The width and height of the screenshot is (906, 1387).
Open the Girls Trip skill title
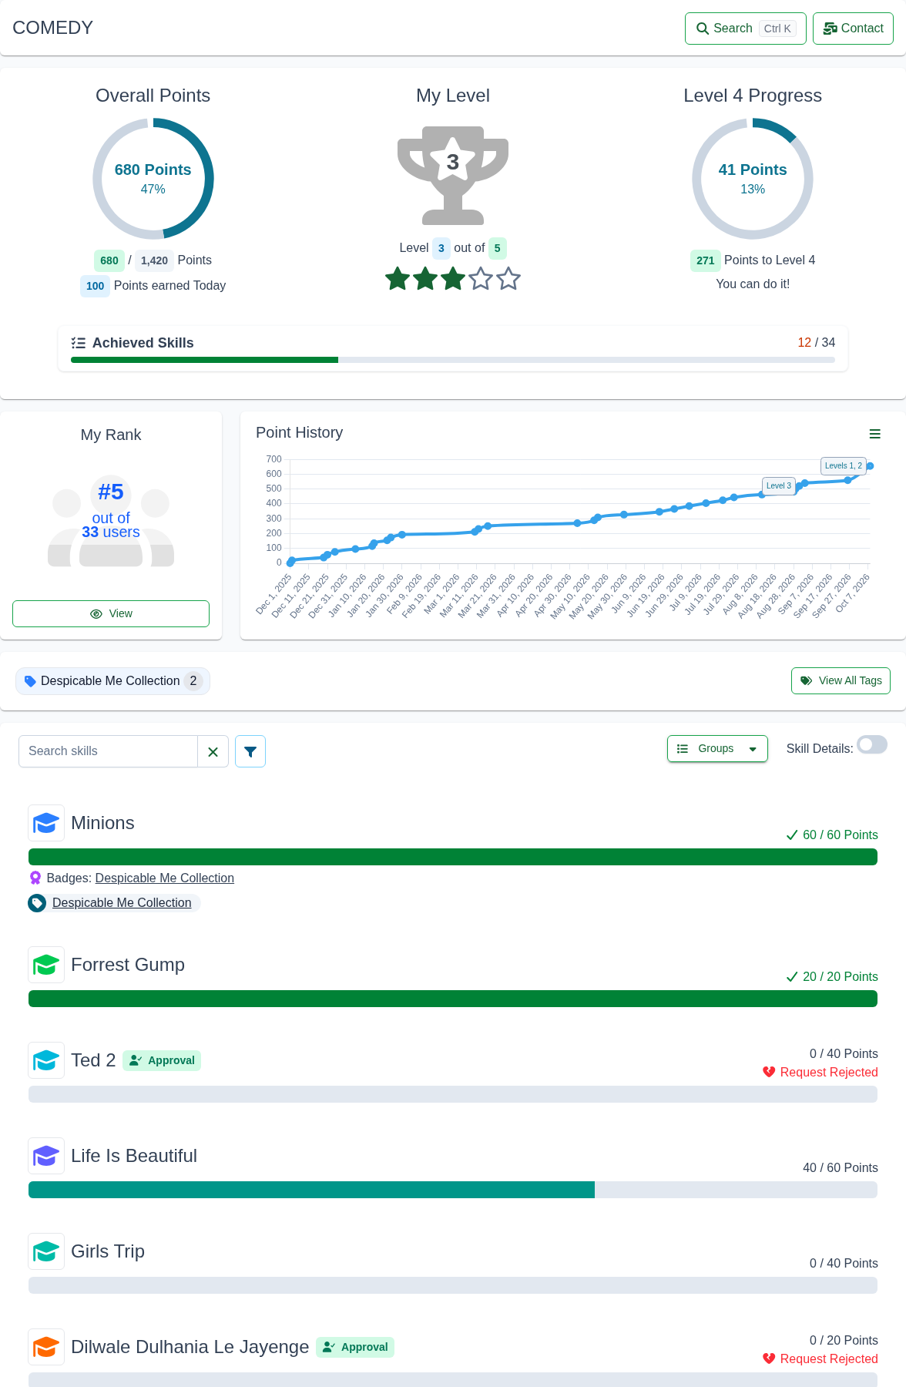tap(108, 1251)
